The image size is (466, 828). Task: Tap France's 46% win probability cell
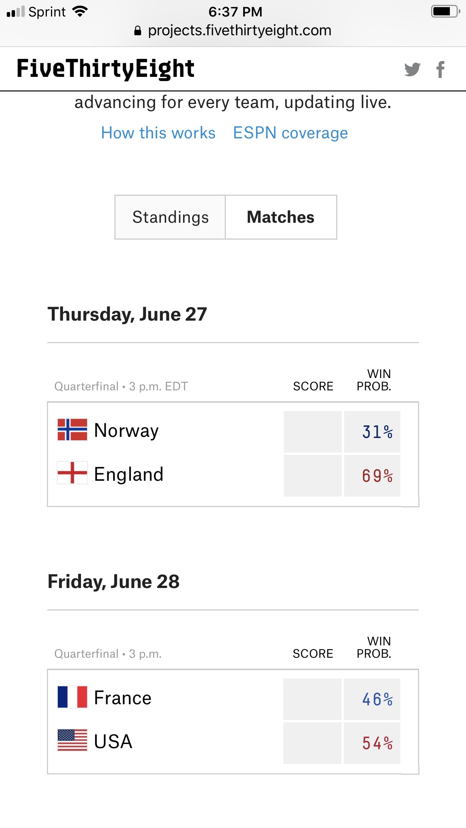[x=372, y=699]
